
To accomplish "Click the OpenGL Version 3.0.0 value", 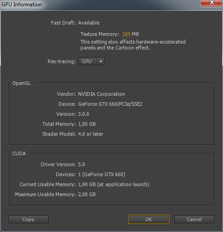I will coord(84,114).
